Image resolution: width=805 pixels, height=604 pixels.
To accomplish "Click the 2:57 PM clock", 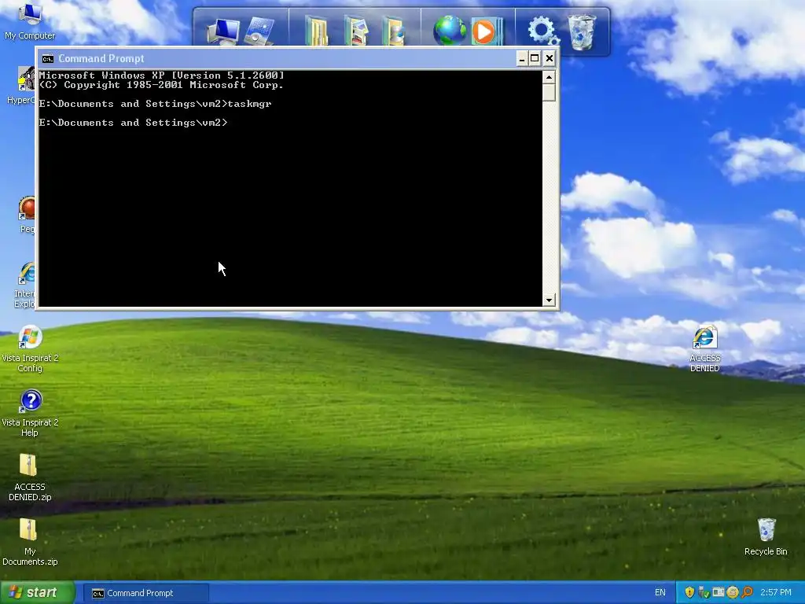I will [776, 592].
